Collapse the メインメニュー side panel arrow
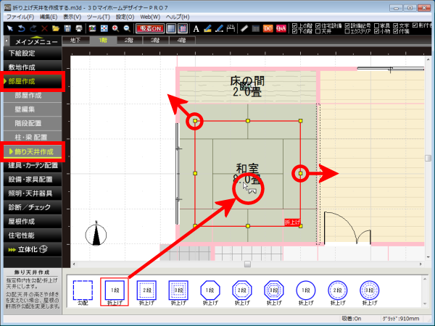The height and width of the screenshot is (326, 435). click(x=7, y=41)
